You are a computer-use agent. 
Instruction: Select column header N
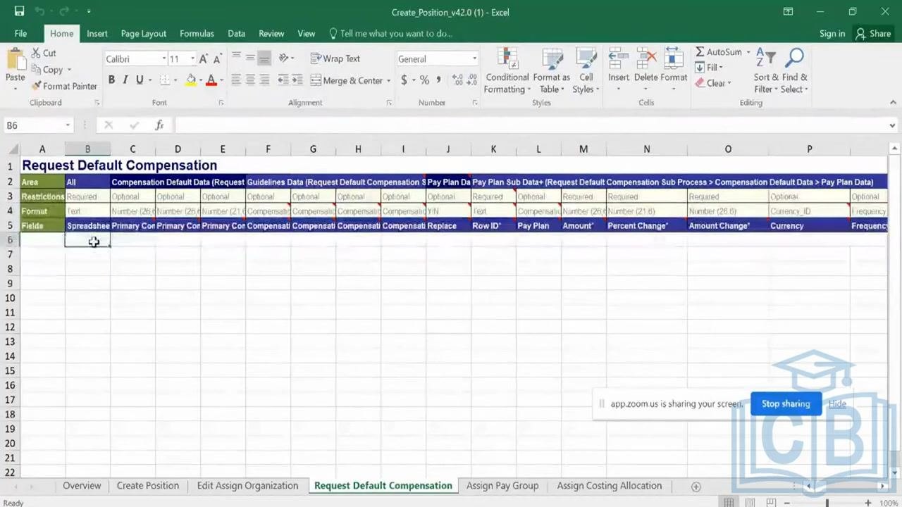point(646,149)
